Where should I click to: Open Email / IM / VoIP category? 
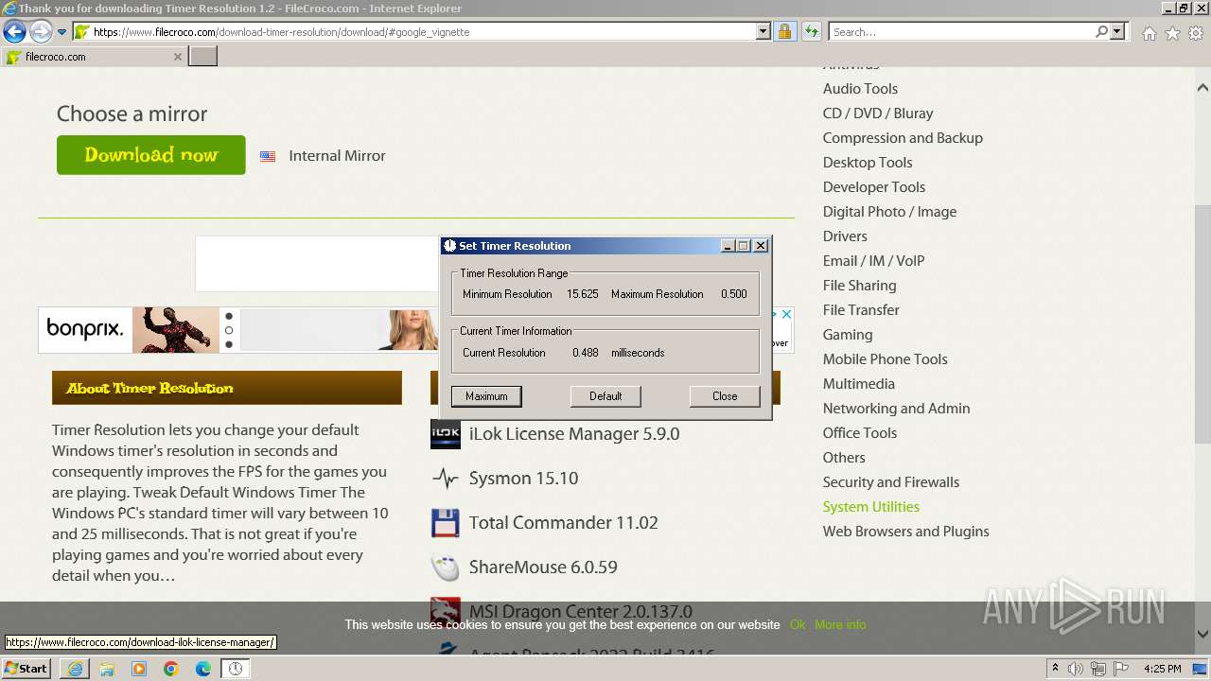tap(873, 261)
